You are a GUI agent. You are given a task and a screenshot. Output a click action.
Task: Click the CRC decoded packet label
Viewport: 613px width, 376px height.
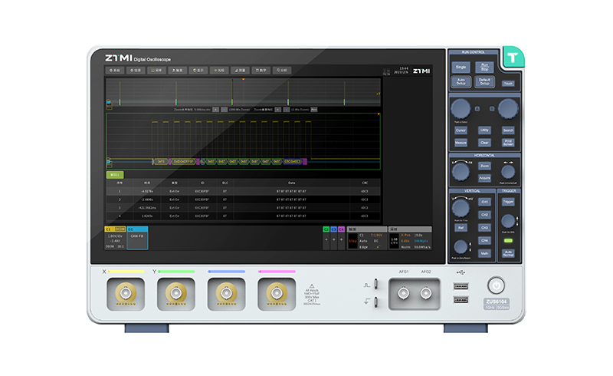pos(293,161)
